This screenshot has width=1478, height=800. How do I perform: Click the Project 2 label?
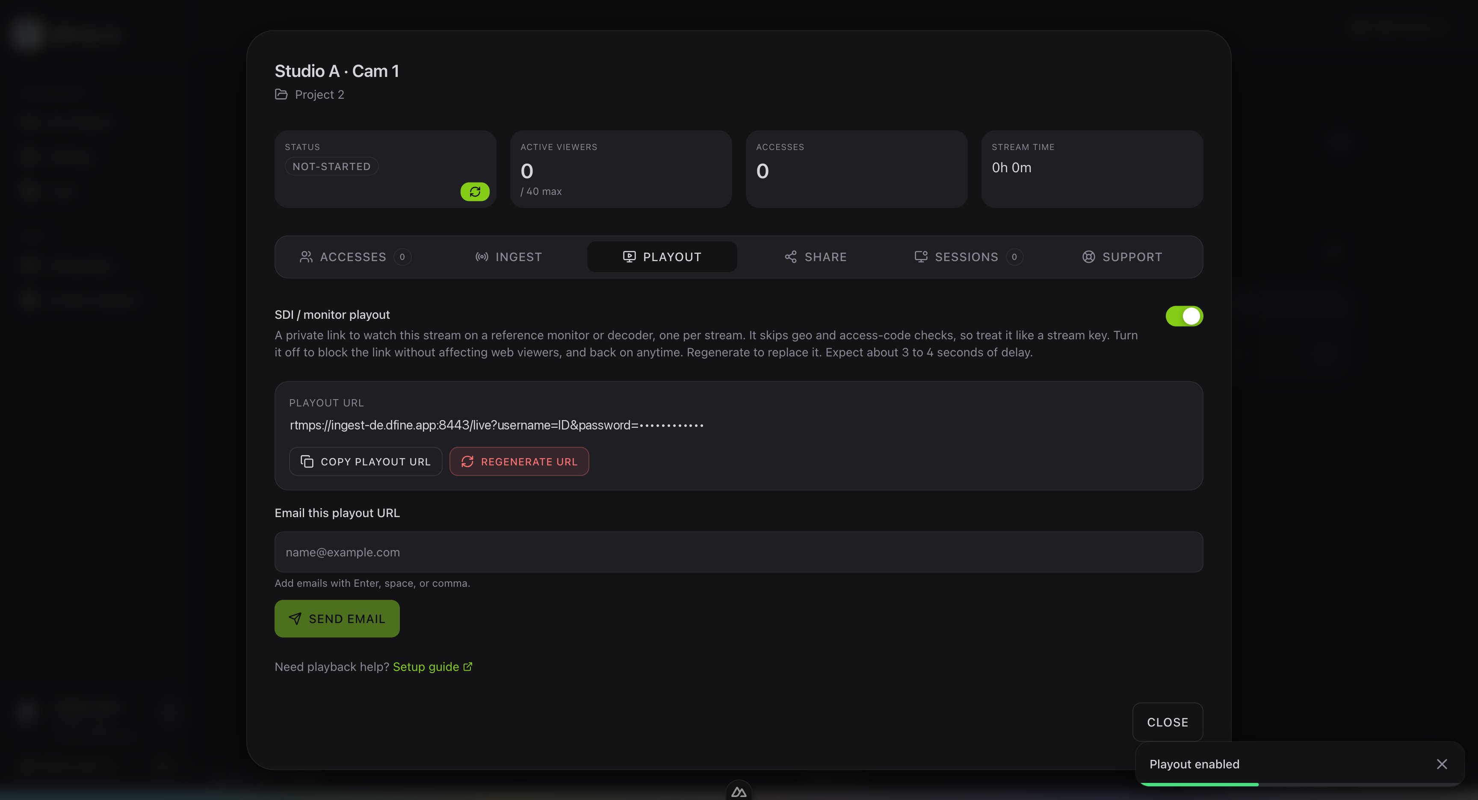319,94
